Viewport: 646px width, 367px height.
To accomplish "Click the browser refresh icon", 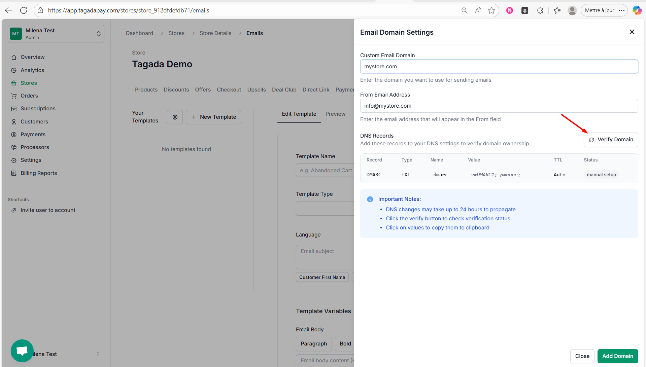I will click(24, 10).
